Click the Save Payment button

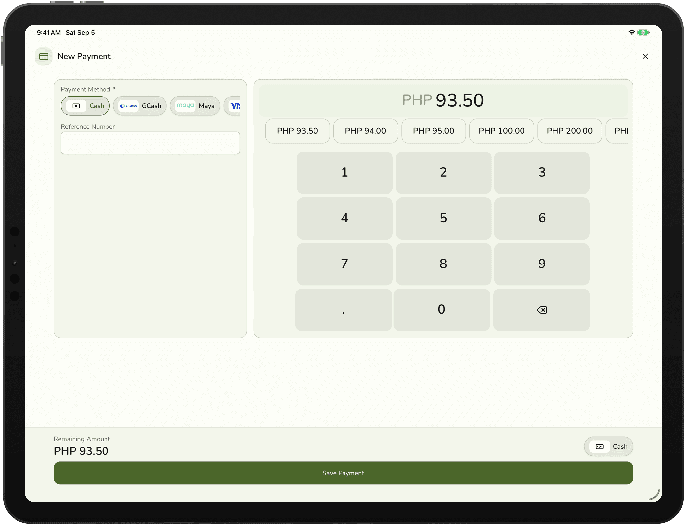[343, 473]
